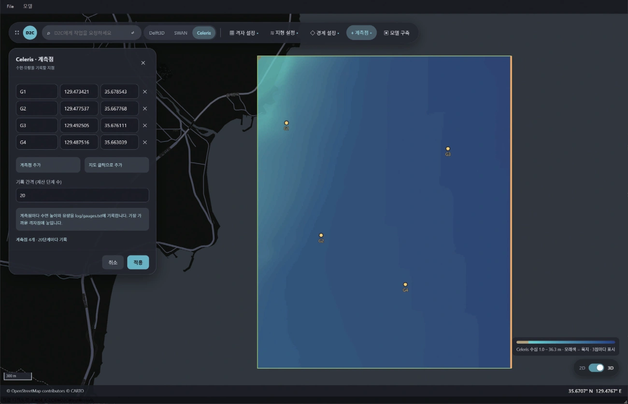Click the 모델 구축 button
Image resolution: width=628 pixels, height=404 pixels.
click(397, 33)
